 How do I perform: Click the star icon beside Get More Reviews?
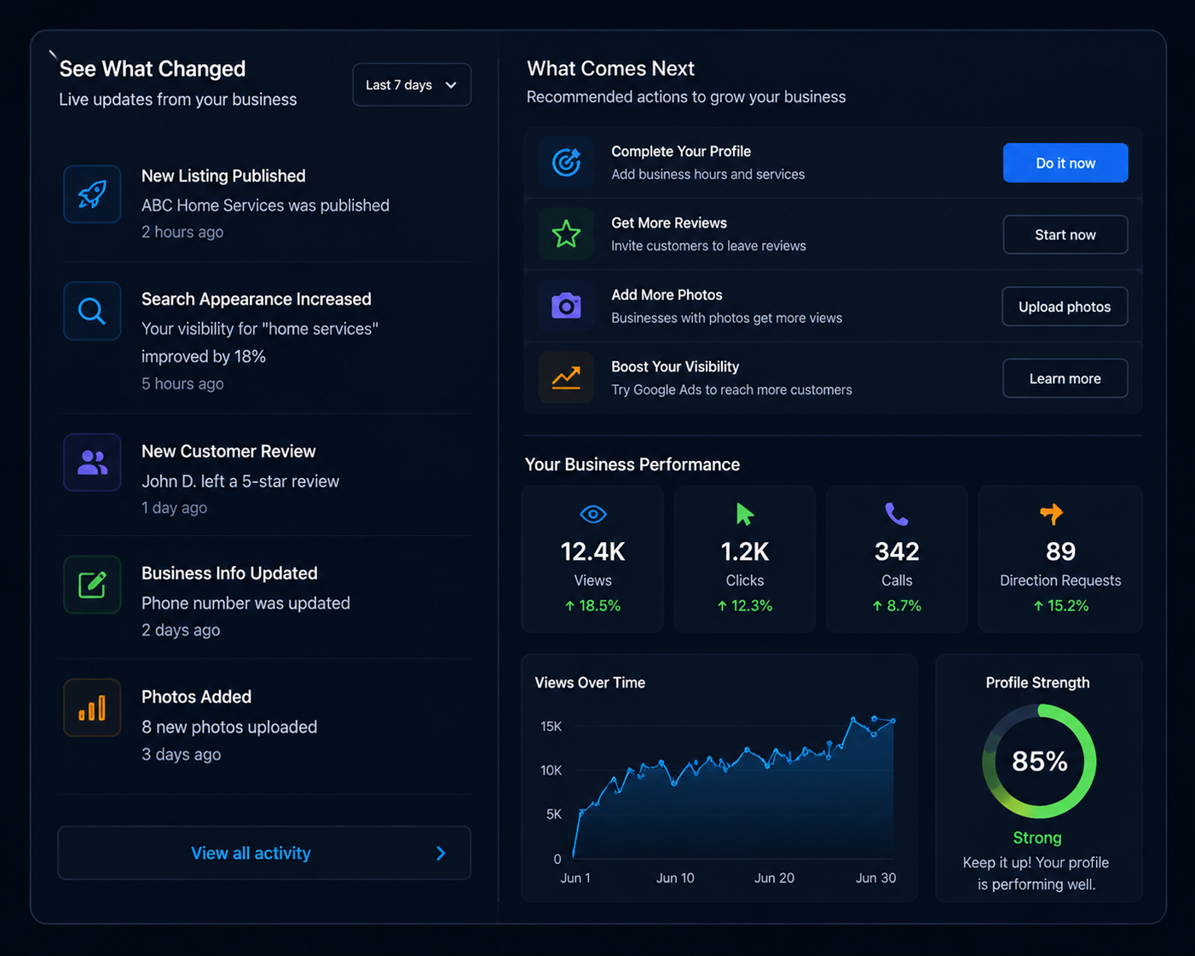pos(566,233)
